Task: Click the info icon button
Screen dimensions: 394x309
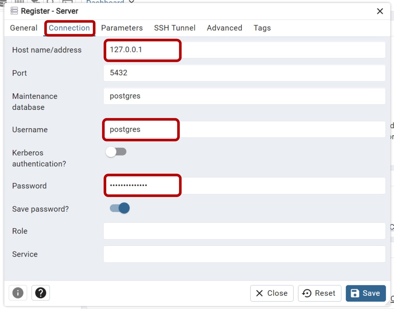Action: point(18,293)
